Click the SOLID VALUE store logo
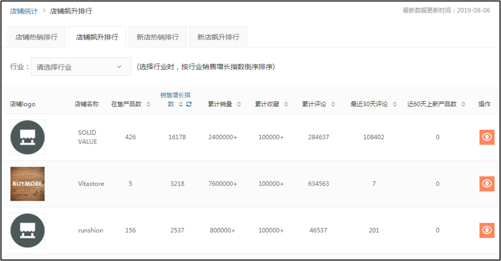 27,137
